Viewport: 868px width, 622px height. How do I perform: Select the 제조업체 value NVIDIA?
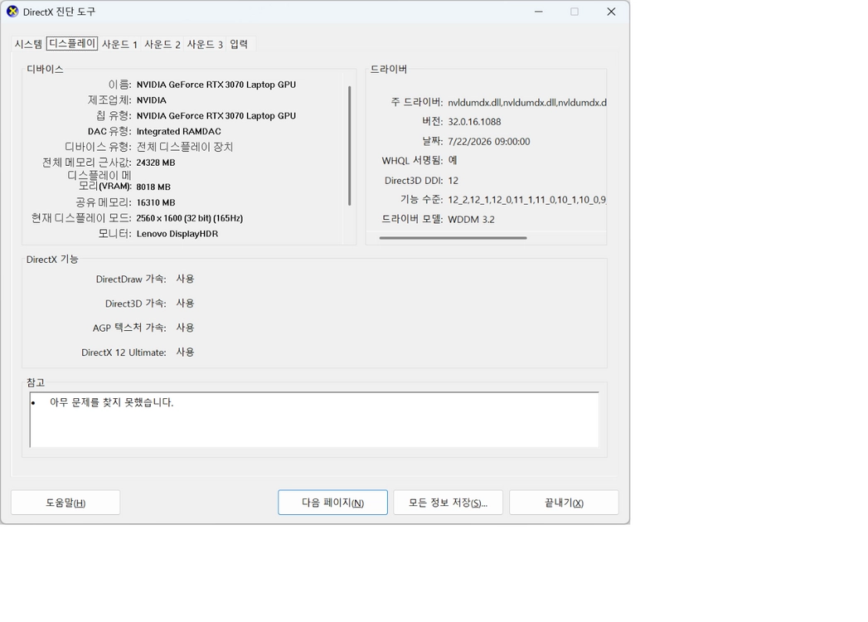tap(151, 100)
